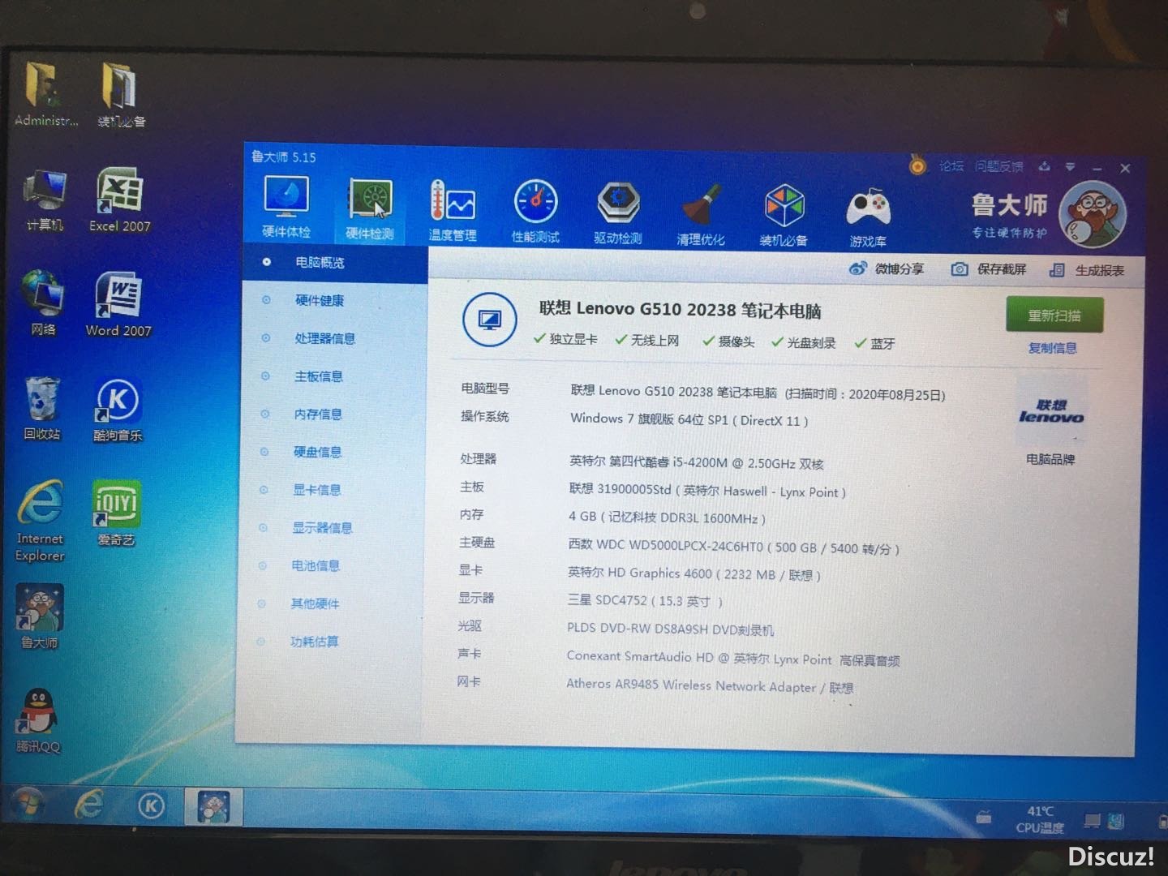Viewport: 1168px width, 876px height.
Task: Click the 三星 SDC4752 monitor text
Action: tap(645, 601)
